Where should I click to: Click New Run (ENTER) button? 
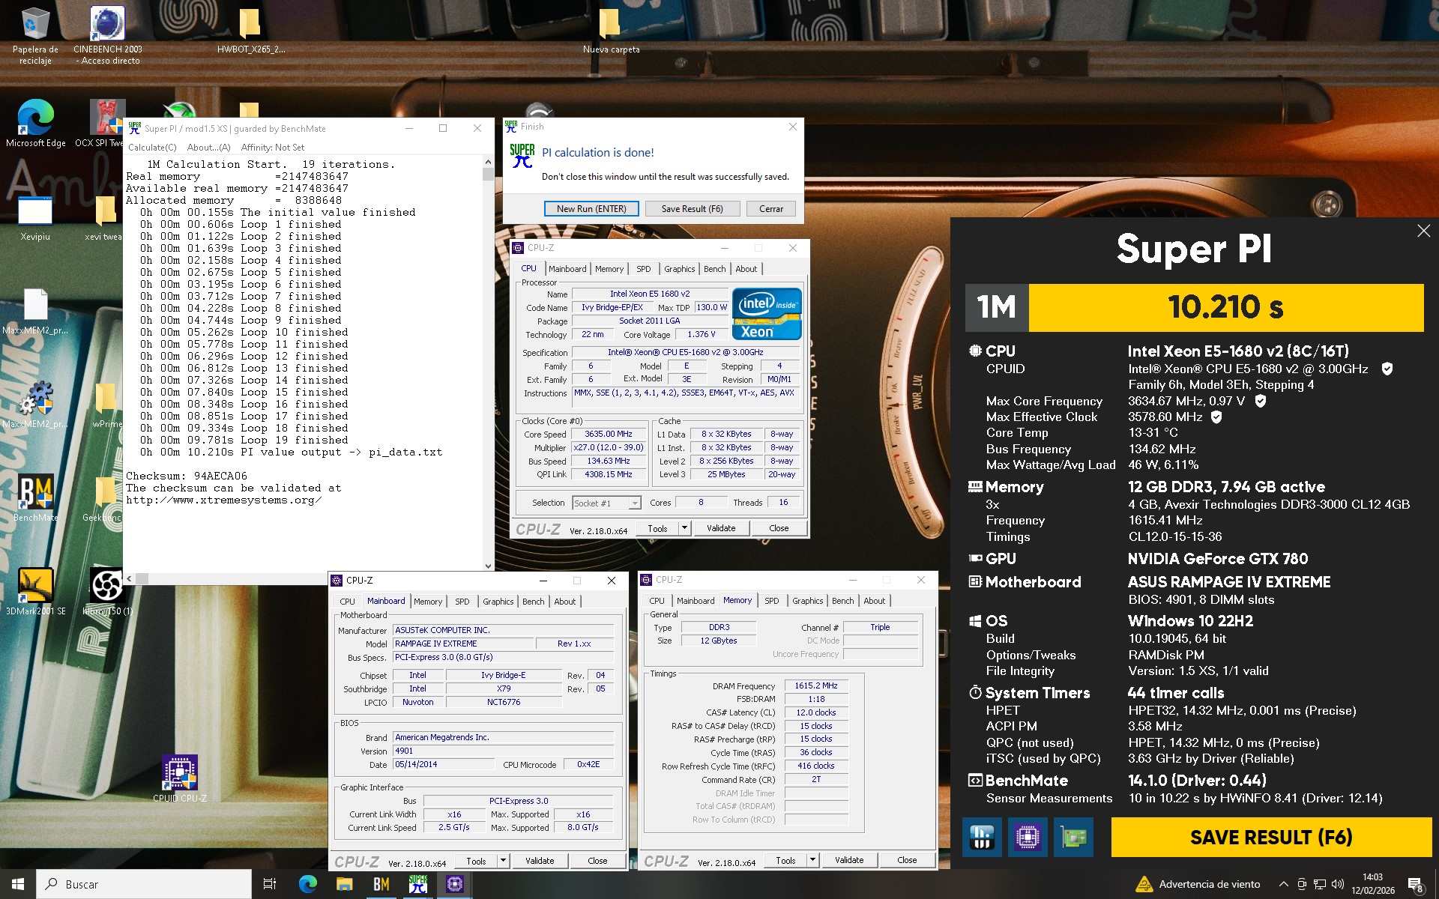pyautogui.click(x=591, y=209)
